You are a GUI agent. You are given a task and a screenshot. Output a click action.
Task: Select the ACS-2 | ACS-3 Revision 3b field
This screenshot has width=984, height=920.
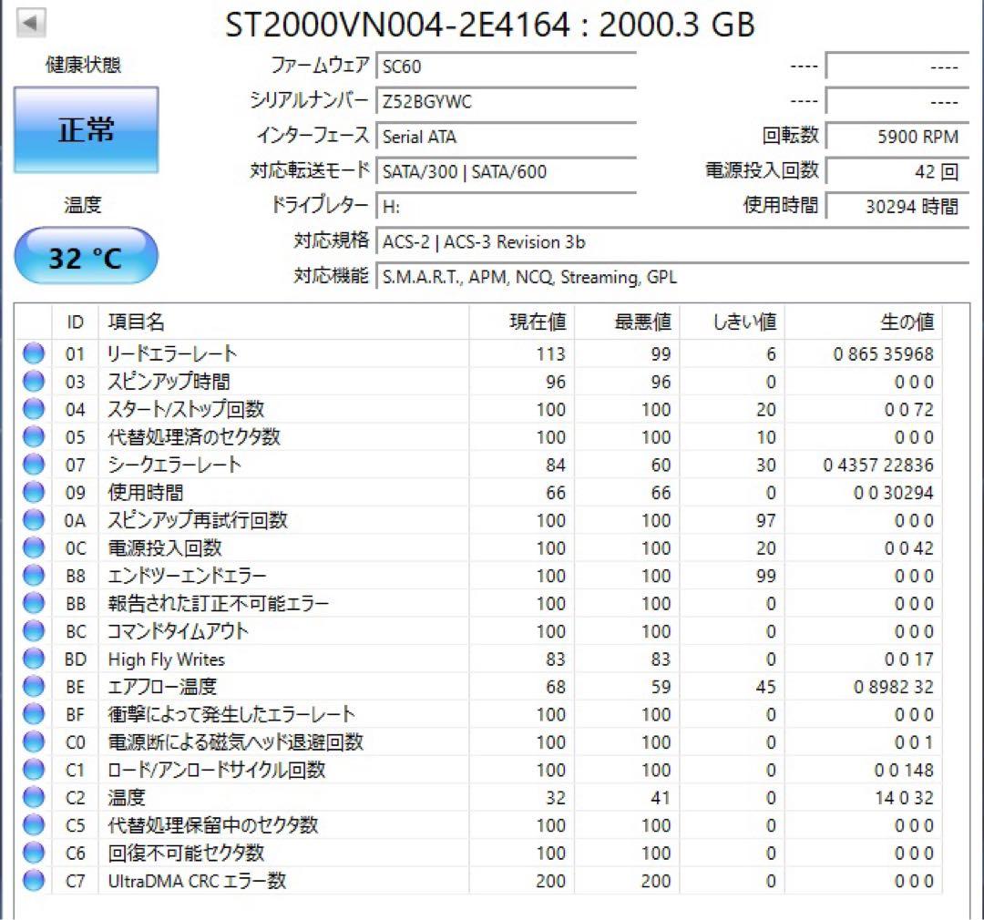pyautogui.click(x=672, y=241)
